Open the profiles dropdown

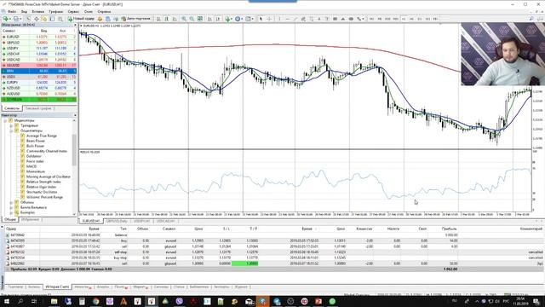coord(17,19)
